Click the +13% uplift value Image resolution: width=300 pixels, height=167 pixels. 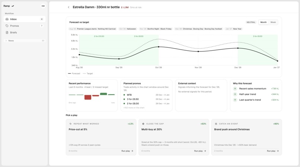(x=131, y=124)
